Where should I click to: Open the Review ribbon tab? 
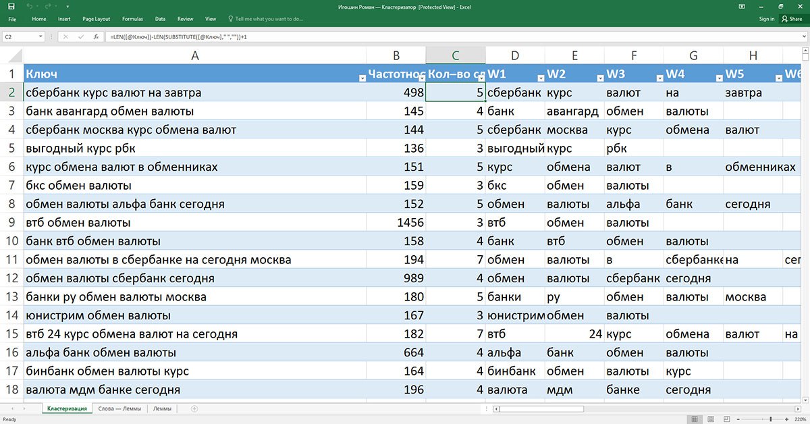[x=185, y=19]
